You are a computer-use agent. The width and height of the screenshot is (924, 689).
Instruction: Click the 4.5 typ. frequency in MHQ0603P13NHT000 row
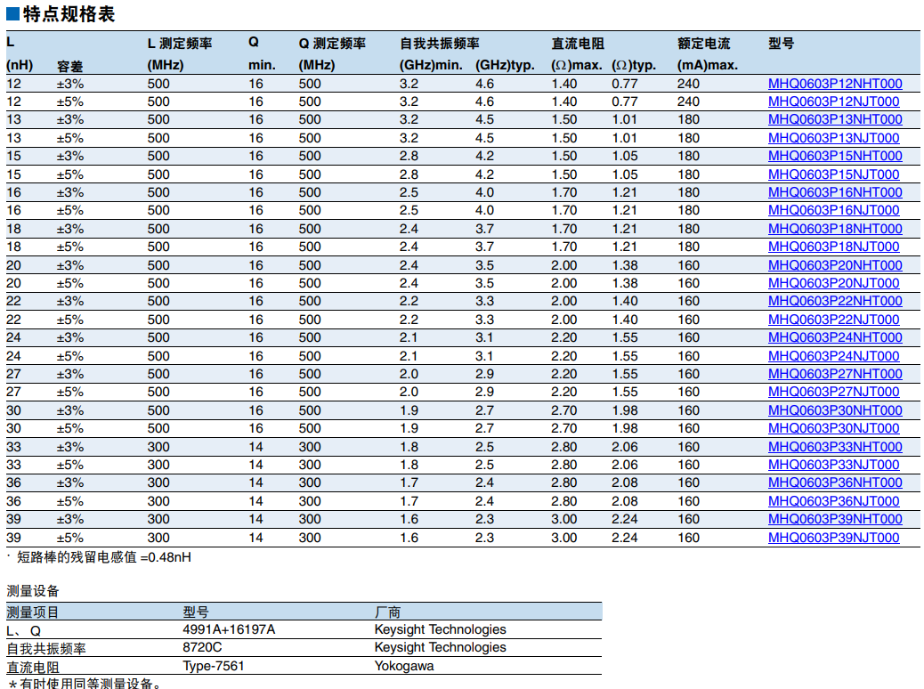pos(485,119)
